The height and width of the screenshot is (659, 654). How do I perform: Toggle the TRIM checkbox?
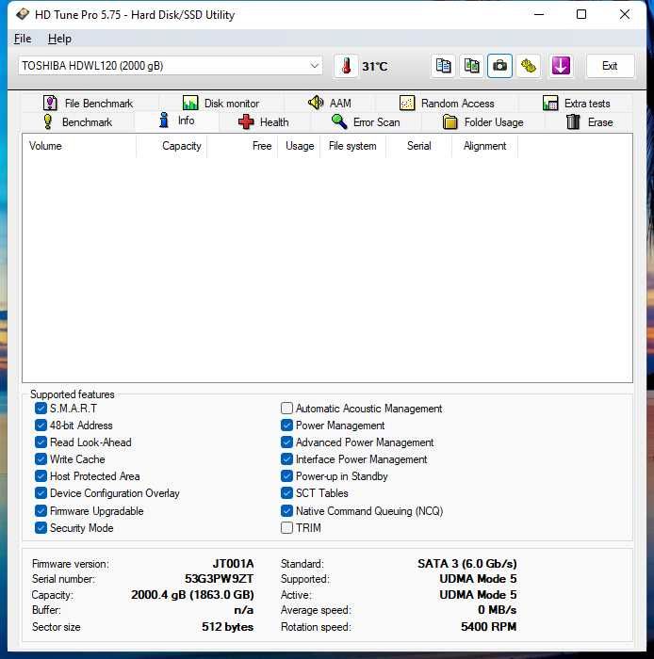coord(286,528)
